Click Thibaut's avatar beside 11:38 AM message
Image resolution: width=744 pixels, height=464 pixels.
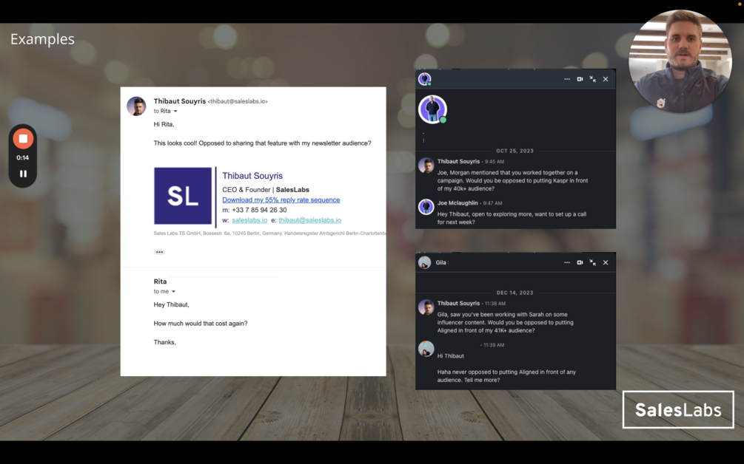426,307
